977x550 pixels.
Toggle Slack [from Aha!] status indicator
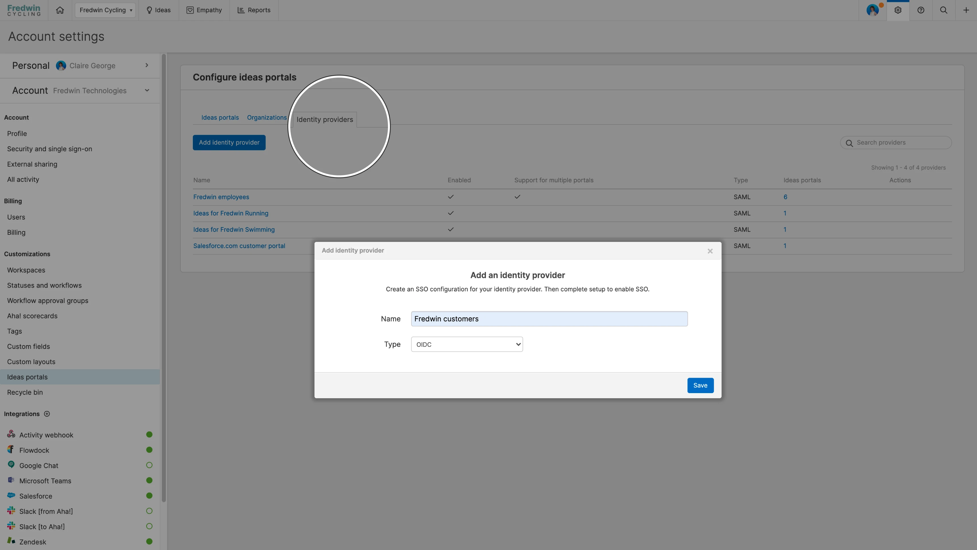149,511
